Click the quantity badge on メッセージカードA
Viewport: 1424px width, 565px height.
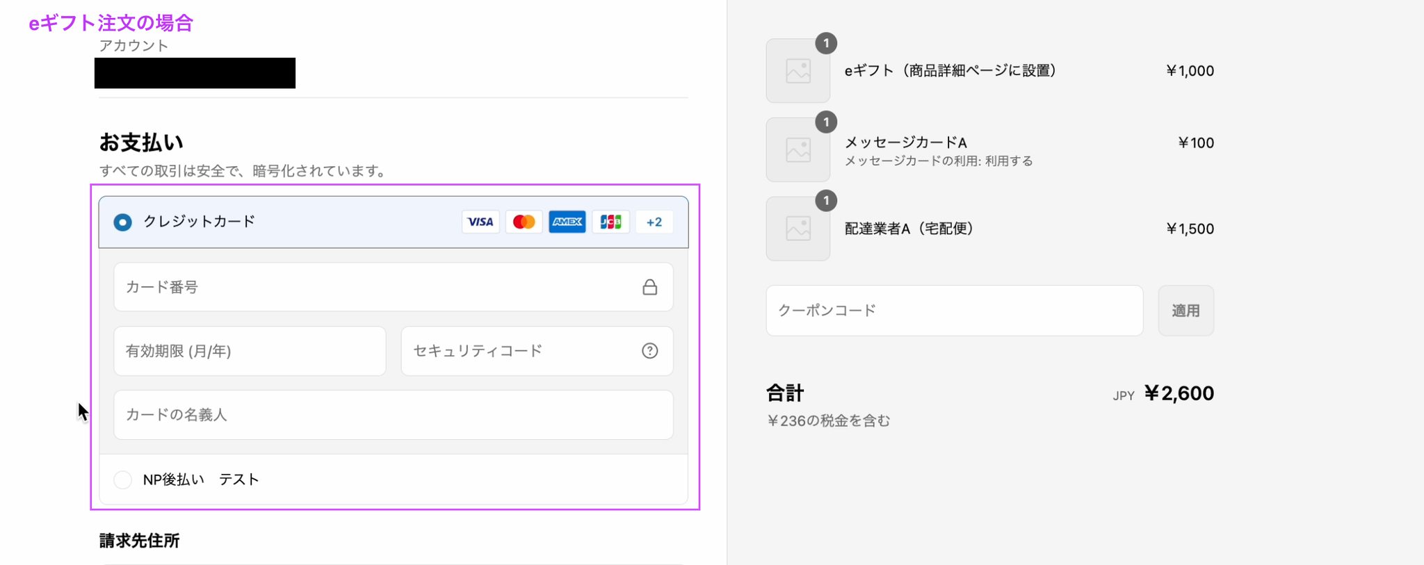pyautogui.click(x=826, y=122)
